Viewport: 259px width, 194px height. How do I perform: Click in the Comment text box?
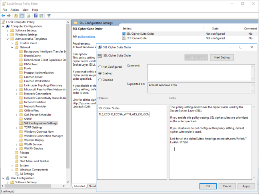point(199,73)
